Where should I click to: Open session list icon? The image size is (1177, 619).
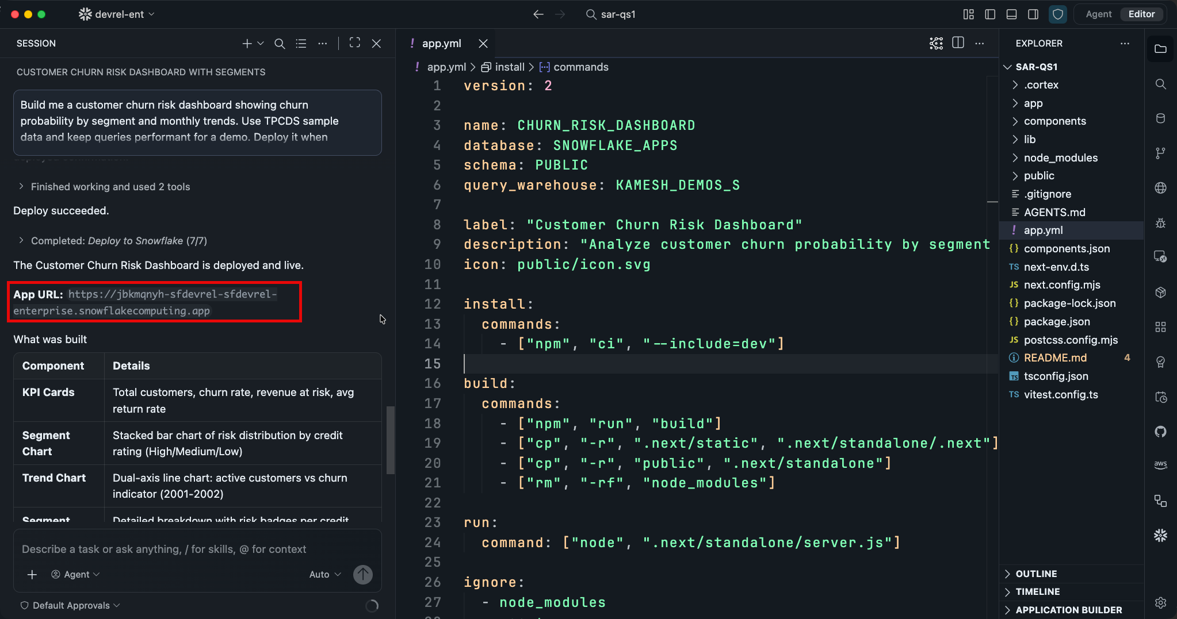[x=301, y=44]
